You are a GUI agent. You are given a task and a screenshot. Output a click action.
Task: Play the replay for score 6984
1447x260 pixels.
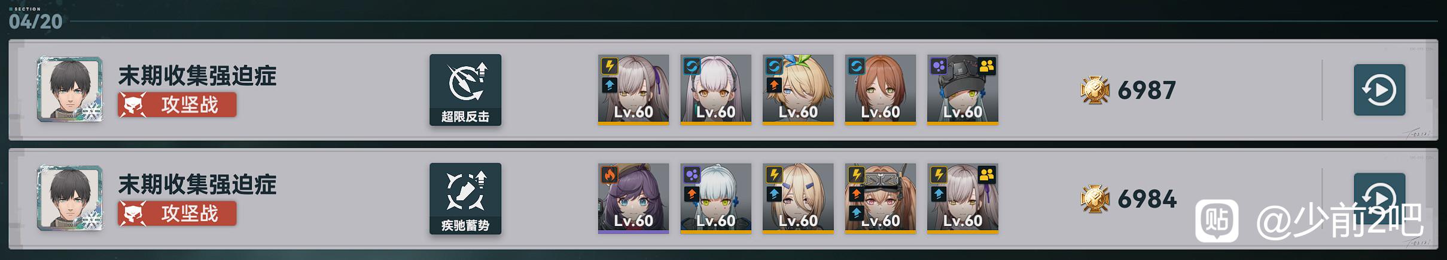point(1379,198)
